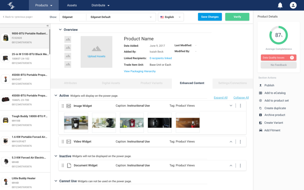Screen dimensions: 304x190
Task: Go to the Assets menu
Action: [72, 5]
